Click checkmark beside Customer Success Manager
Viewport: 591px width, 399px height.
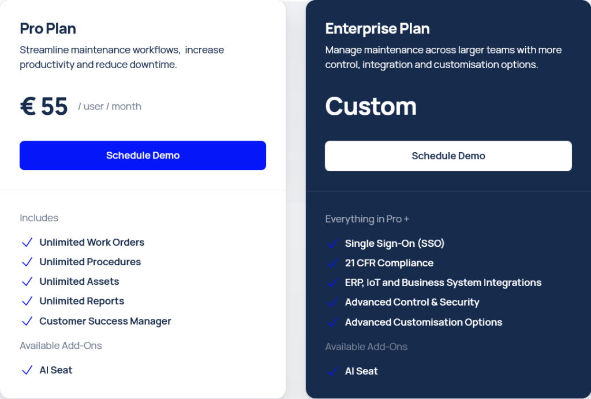[27, 321]
